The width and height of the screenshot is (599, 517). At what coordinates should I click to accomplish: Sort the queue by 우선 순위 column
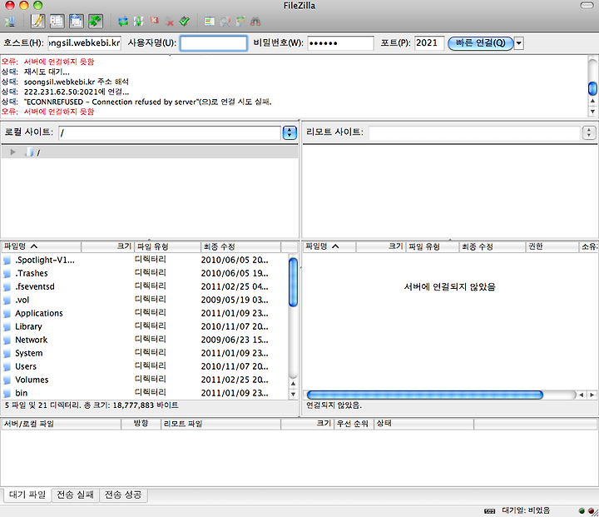tap(354, 424)
